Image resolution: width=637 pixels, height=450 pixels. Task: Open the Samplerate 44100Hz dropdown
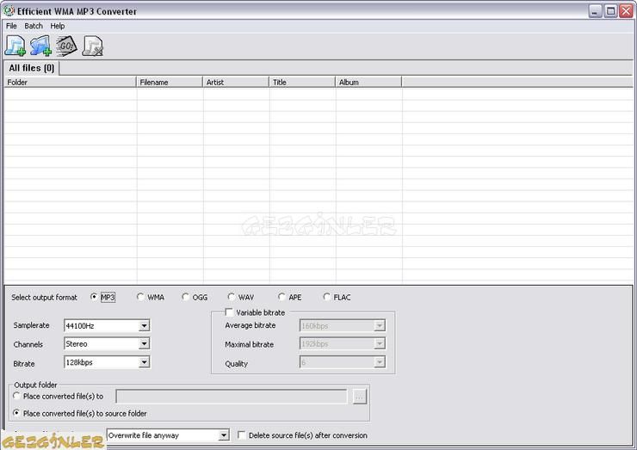tap(144, 325)
